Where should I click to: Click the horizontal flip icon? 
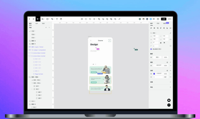pyautogui.click(x=161, y=43)
